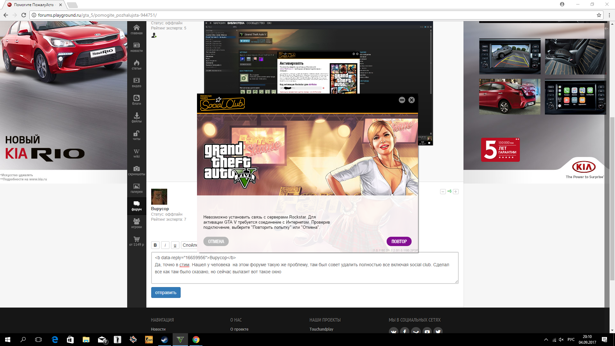Open the новости sidebar icon
Screen dimensions: 615x346
coord(136,47)
